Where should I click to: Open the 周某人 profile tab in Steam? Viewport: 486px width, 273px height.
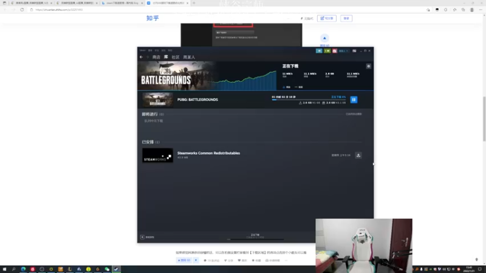[x=189, y=57]
